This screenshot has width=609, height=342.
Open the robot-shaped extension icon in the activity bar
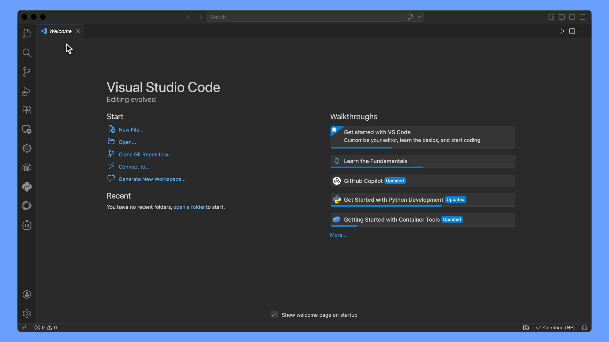[x=27, y=225]
